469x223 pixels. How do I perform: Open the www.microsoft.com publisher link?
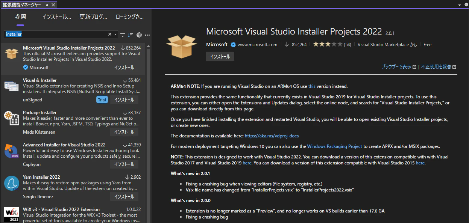pyautogui.click(x=257, y=45)
